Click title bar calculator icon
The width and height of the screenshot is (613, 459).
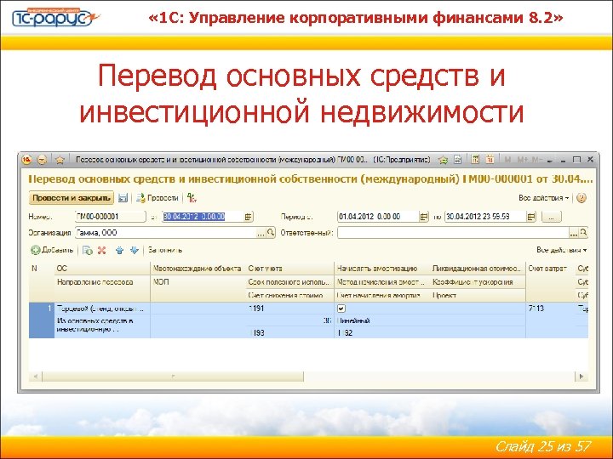pyautogui.click(x=475, y=159)
